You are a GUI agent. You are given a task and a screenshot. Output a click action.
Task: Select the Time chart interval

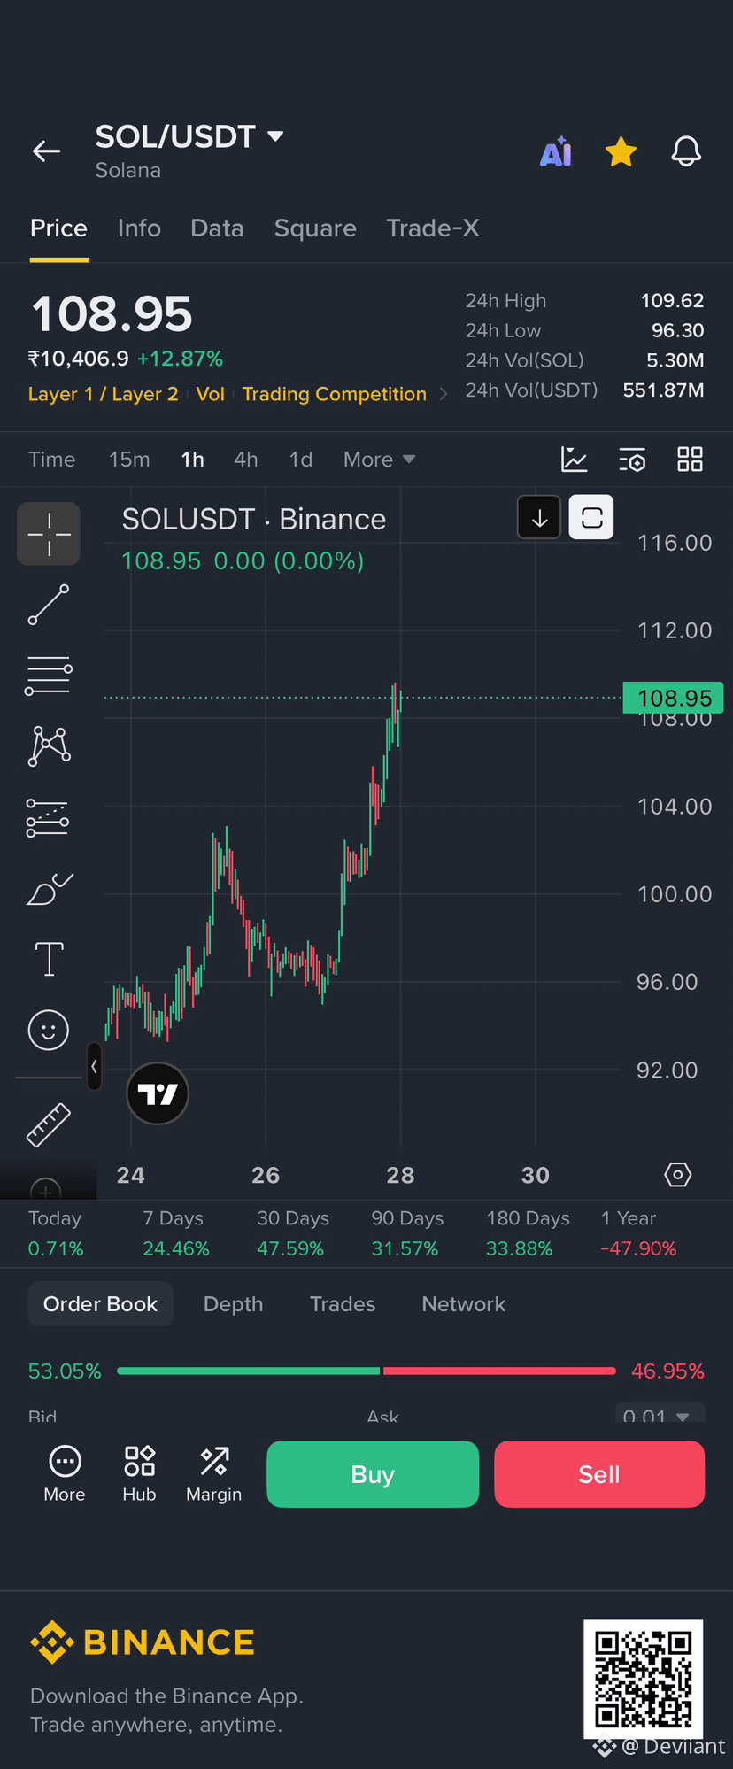point(51,460)
